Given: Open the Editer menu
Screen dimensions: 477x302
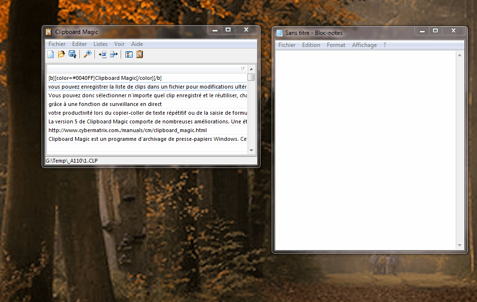Looking at the screenshot, I should point(79,44).
